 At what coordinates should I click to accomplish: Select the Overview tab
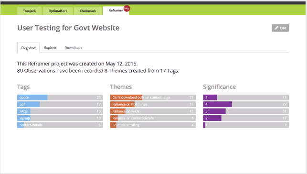28,48
